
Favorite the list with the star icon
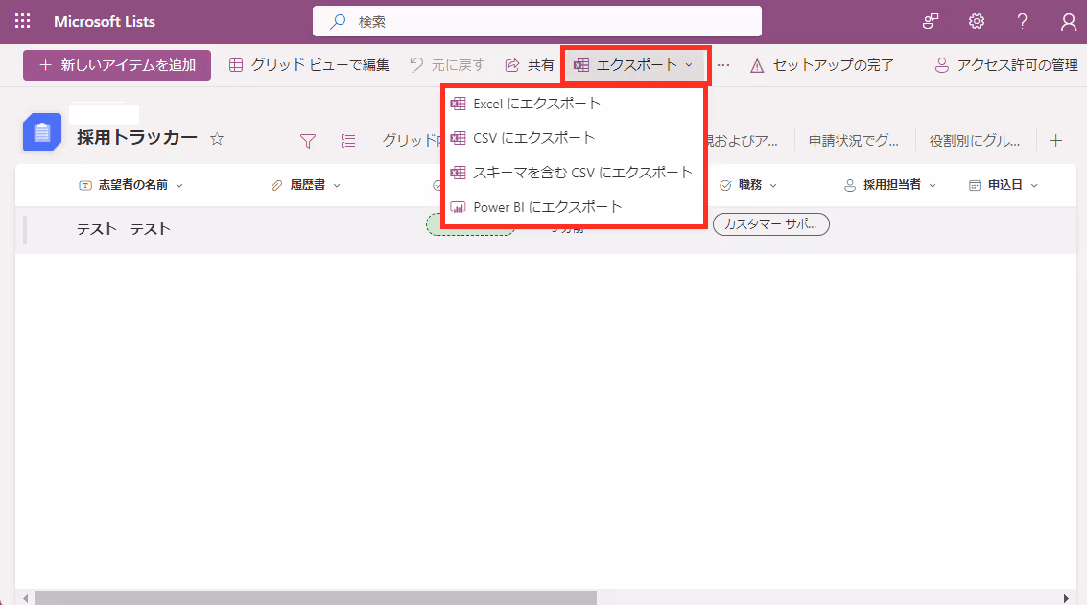tap(217, 139)
